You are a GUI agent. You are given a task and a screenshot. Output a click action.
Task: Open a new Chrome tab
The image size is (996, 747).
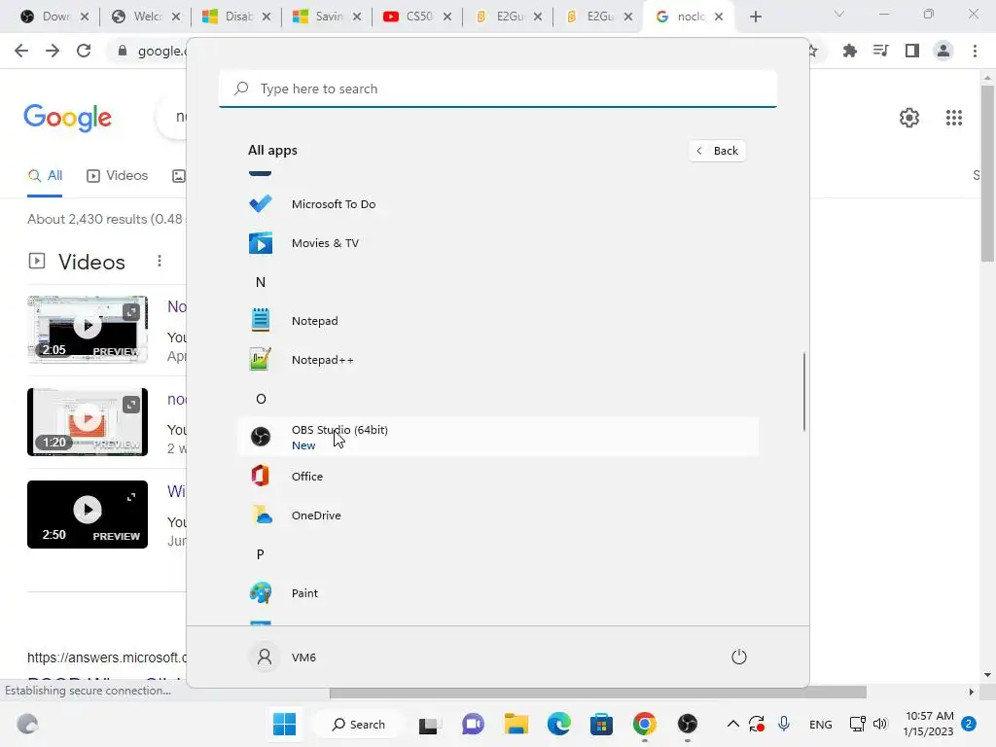tap(755, 17)
